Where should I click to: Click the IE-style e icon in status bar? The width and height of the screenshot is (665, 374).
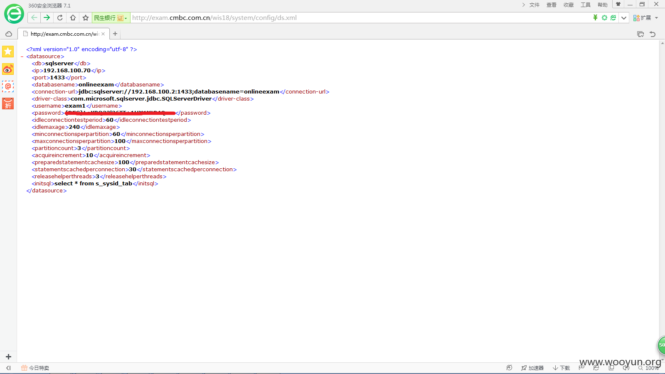pos(596,368)
